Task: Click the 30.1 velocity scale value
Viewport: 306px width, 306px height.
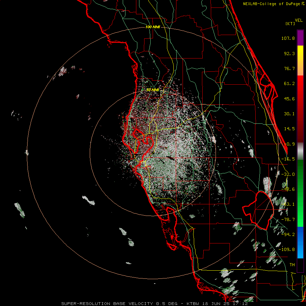Action: [x=289, y=114]
